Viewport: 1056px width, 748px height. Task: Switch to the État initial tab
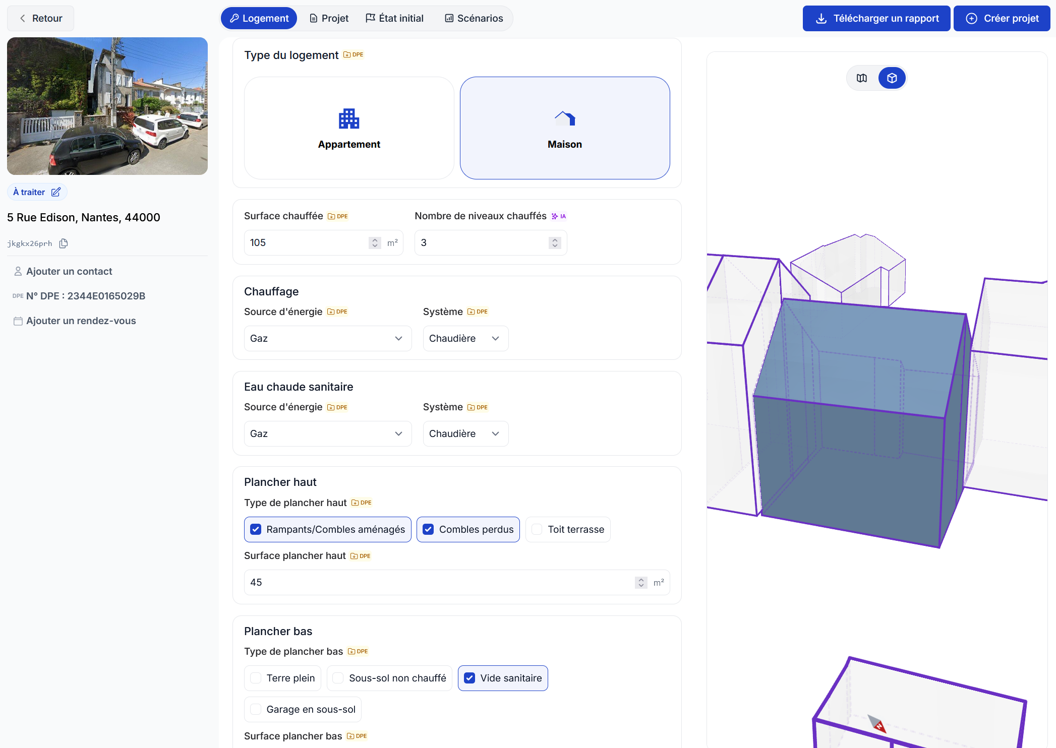(x=394, y=18)
